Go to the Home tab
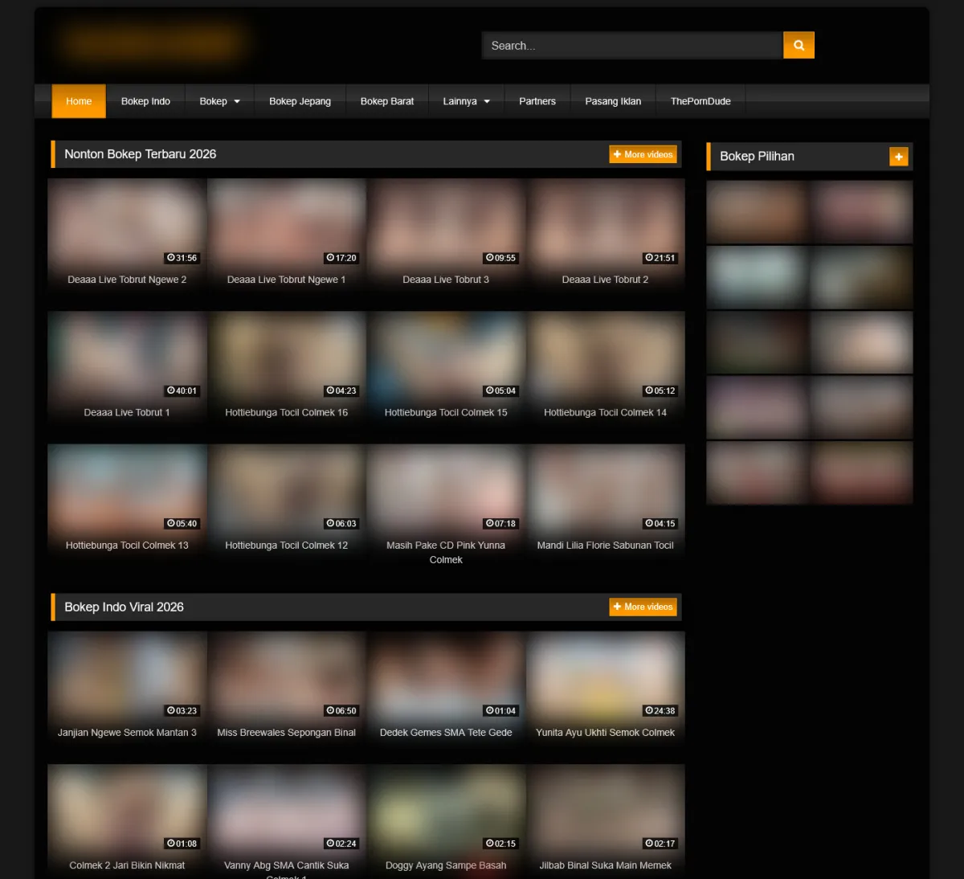The width and height of the screenshot is (964, 879). coord(79,101)
